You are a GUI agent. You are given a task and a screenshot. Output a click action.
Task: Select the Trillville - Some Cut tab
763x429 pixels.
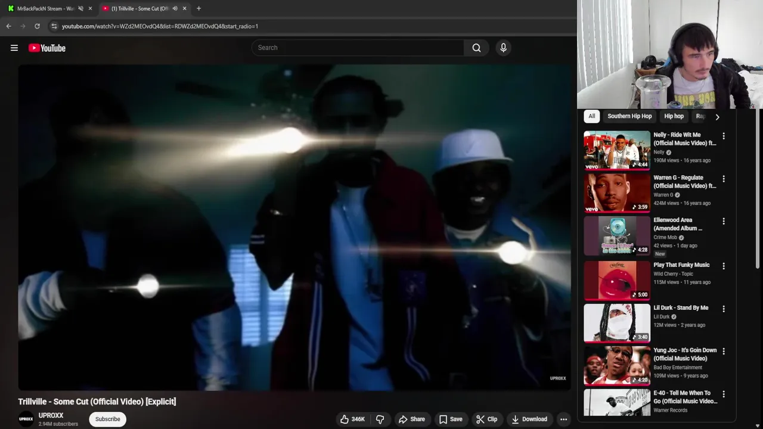point(140,8)
